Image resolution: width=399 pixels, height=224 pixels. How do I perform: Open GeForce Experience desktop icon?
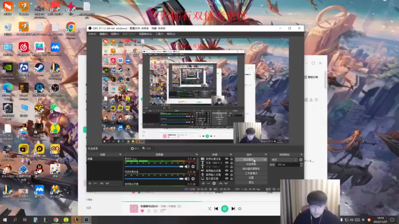coord(7,71)
